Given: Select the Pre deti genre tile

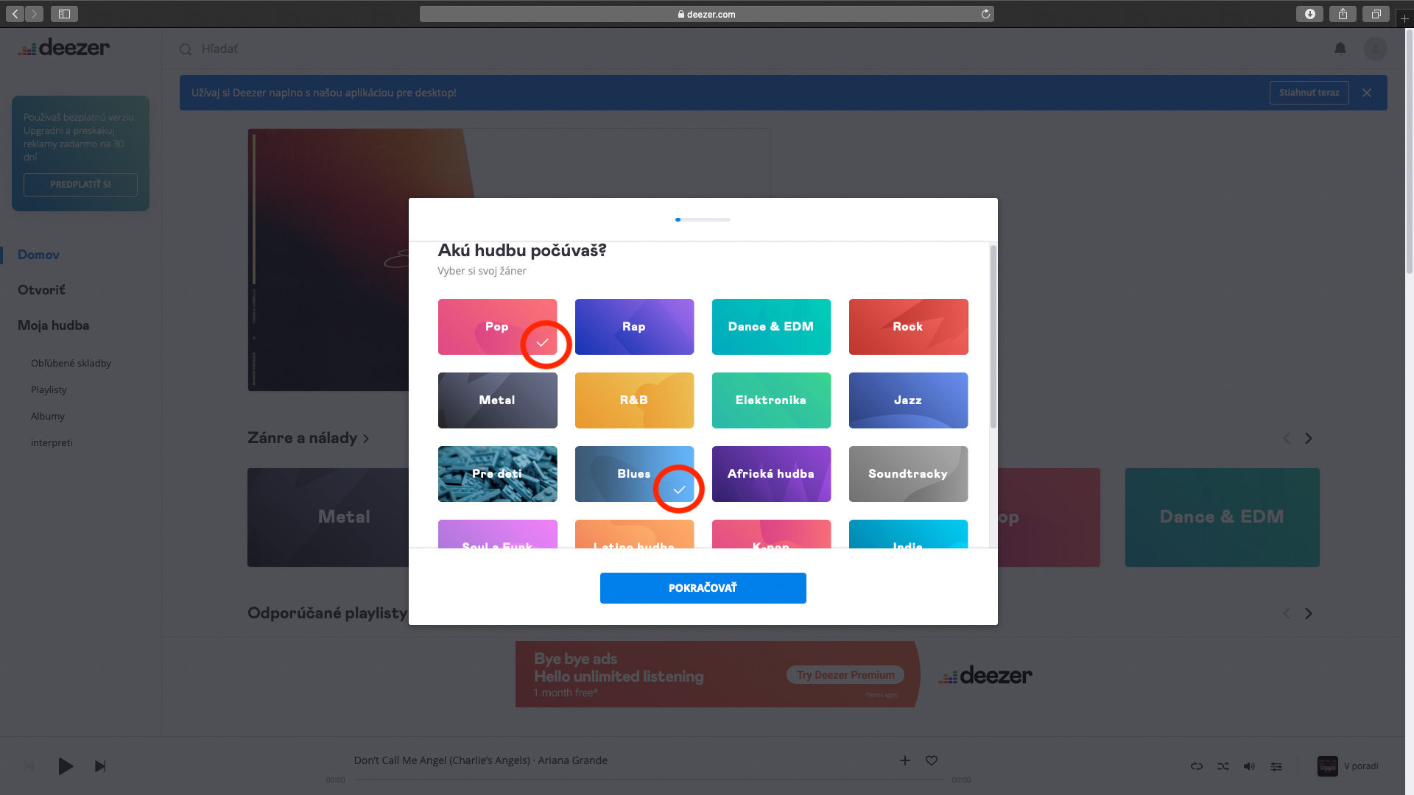Looking at the screenshot, I should click(x=497, y=474).
